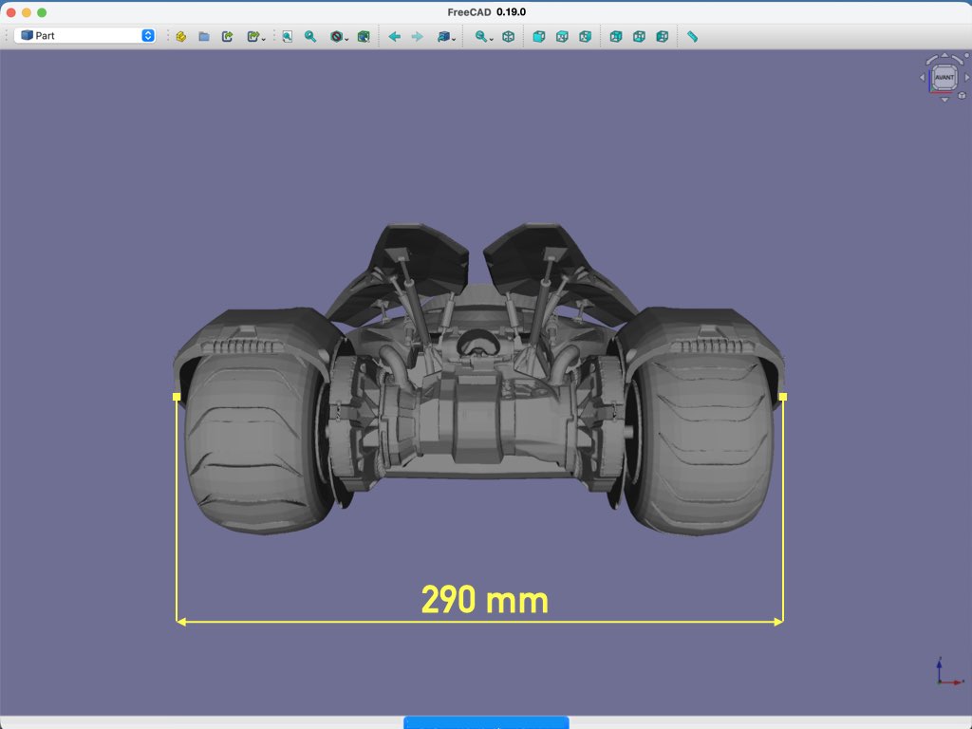Click the green back arrow
The image size is (972, 729).
(394, 36)
